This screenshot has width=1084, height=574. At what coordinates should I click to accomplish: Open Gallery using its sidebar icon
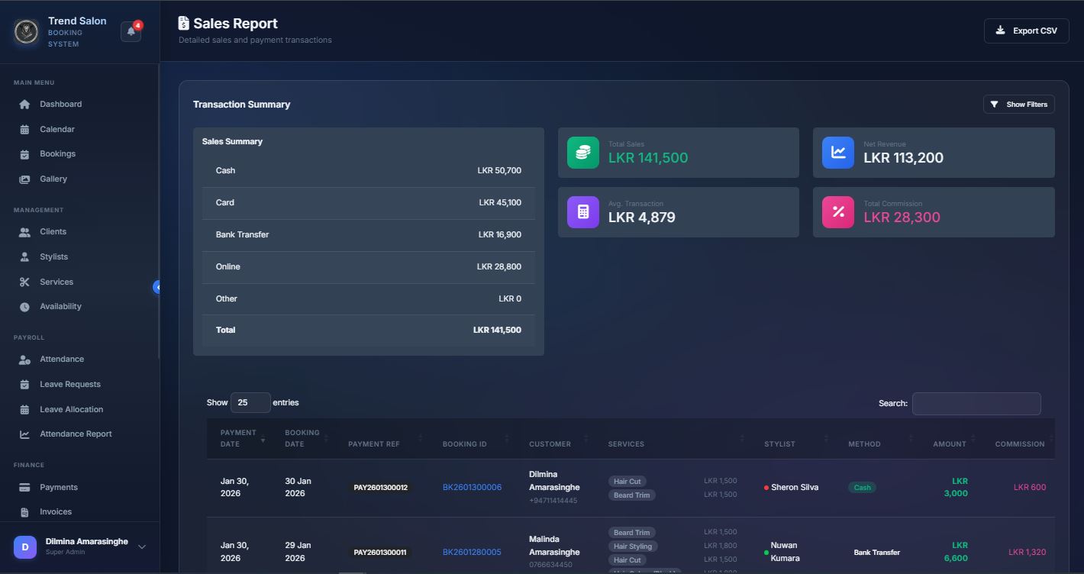tap(24, 179)
